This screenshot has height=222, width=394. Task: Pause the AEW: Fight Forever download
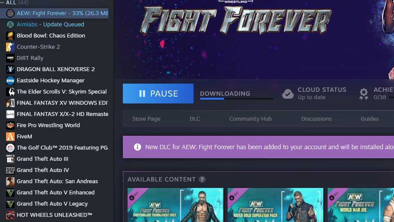[x=158, y=94]
